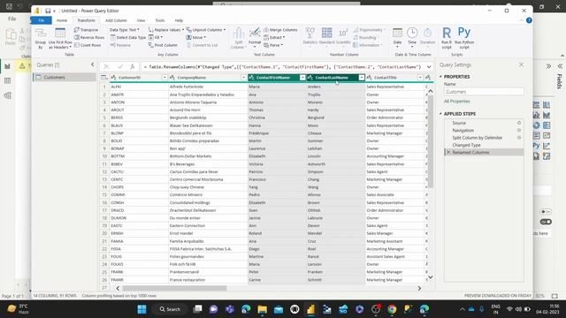566x318 pixels.
Task: Click the table corner menu icon
Action: click(x=104, y=78)
